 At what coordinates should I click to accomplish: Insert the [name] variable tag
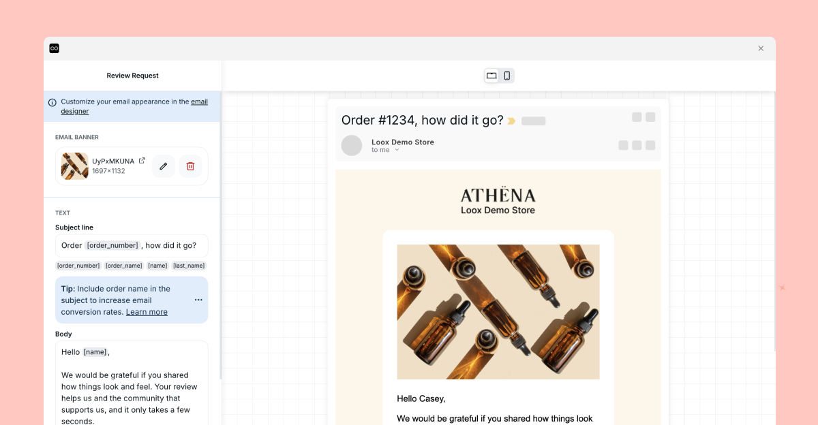tap(157, 266)
